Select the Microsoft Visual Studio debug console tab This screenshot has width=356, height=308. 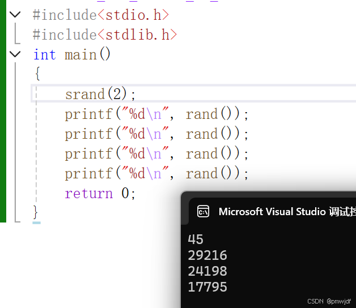[273, 211]
